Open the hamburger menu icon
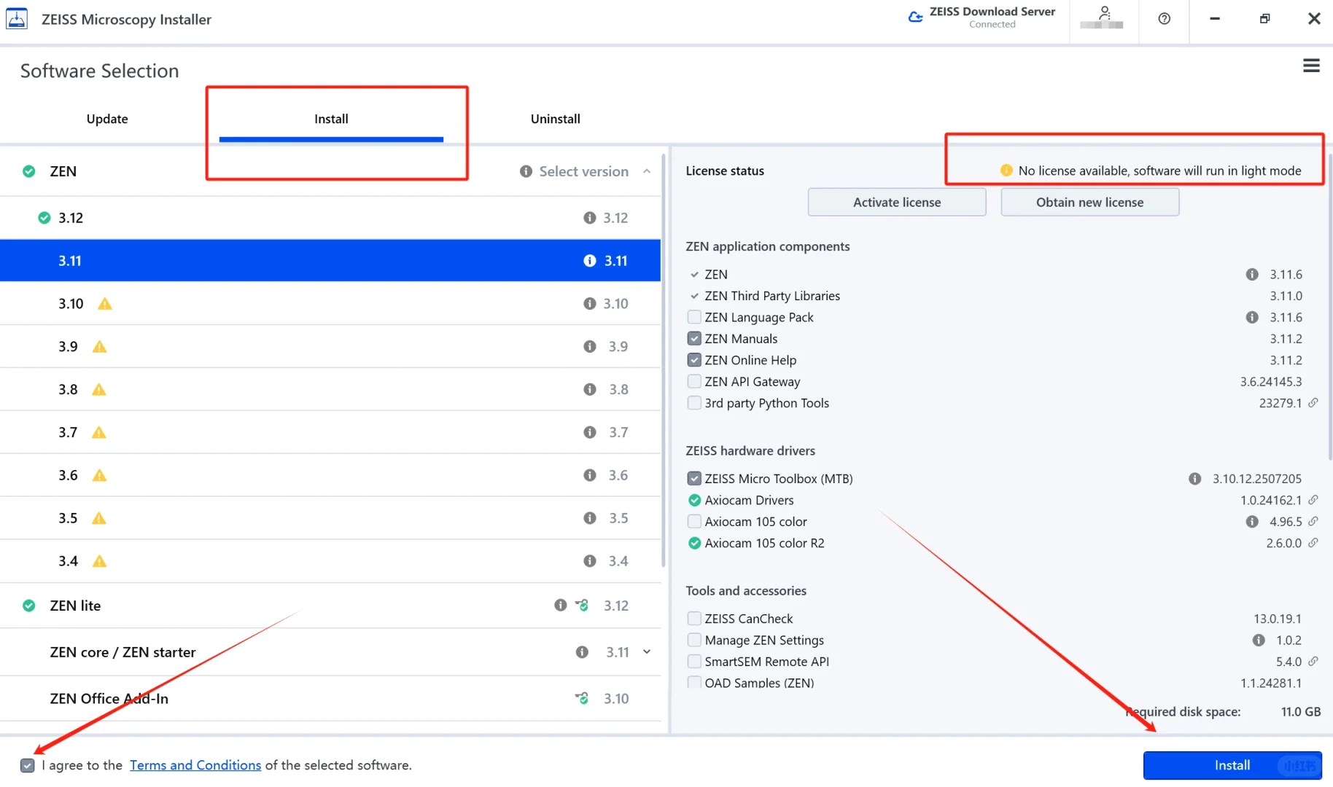Image resolution: width=1333 pixels, height=787 pixels. (x=1311, y=66)
